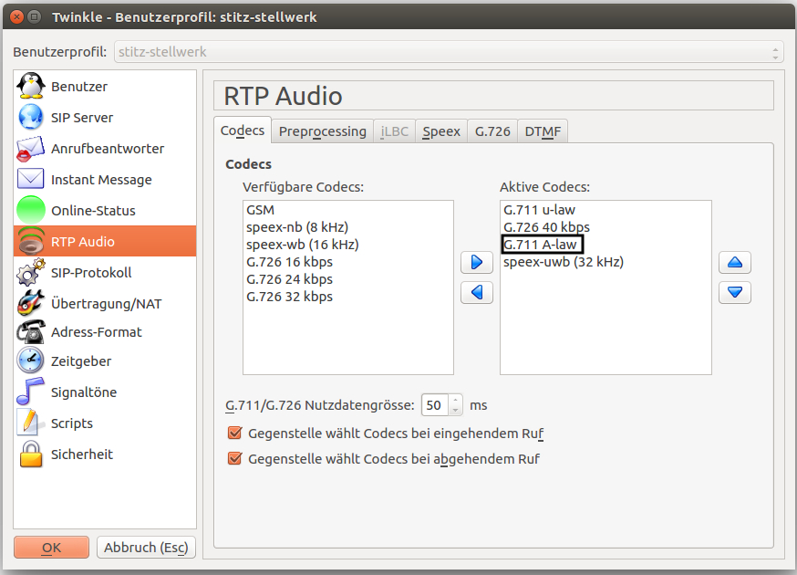This screenshot has height=575, width=797.
Task: Click the Instant Message envelope icon
Action: (x=30, y=179)
